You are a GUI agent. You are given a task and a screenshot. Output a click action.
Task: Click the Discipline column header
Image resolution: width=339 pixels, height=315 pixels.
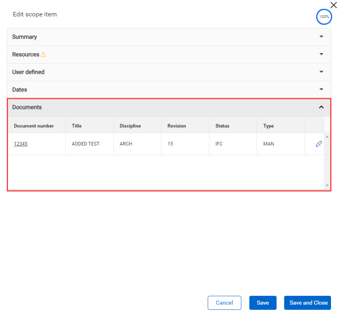tap(130, 126)
